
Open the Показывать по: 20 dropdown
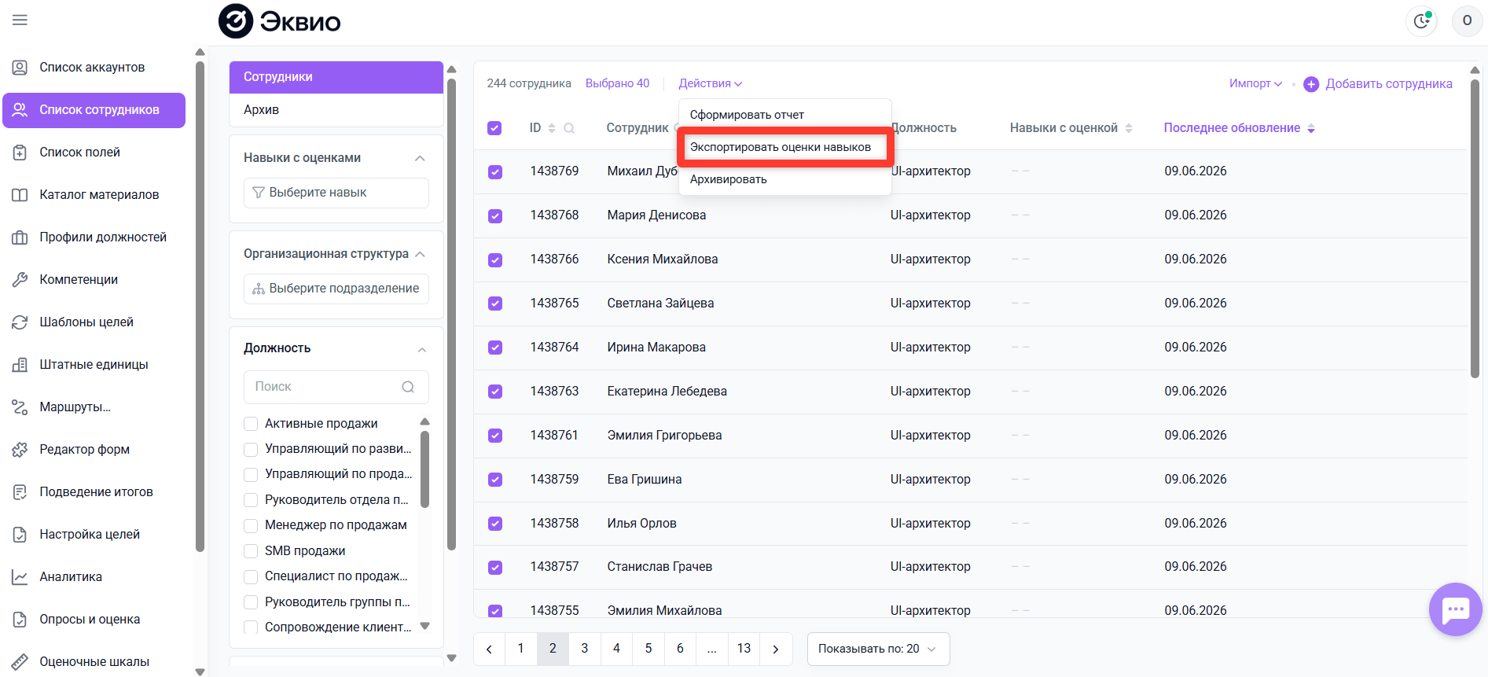878,649
